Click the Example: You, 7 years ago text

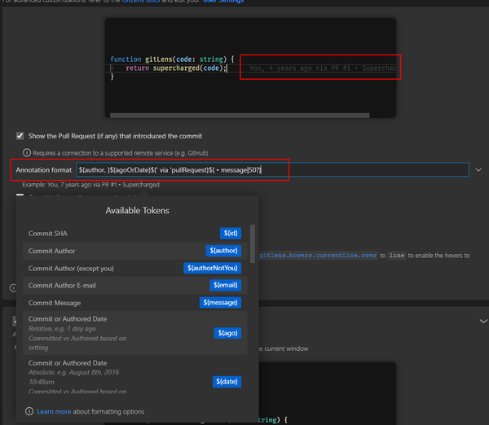(x=90, y=185)
